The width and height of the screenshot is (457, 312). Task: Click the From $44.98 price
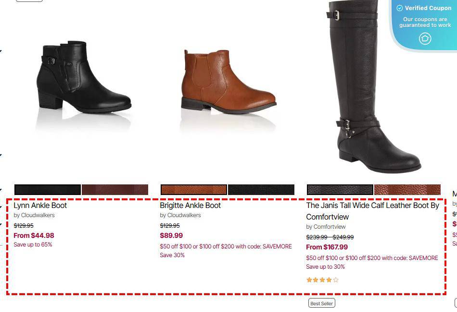tap(34, 235)
